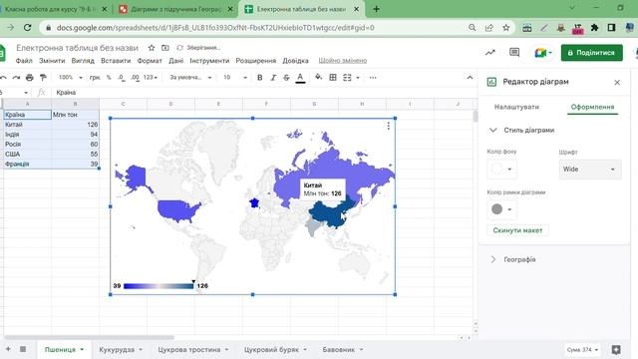
Task: Reload the page in the browser
Action: (x=27, y=28)
